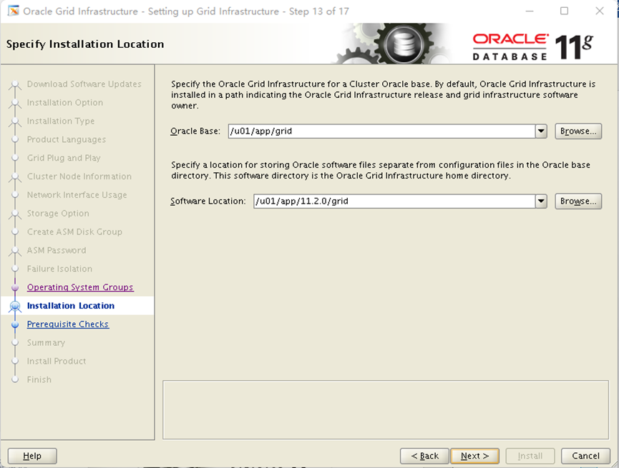The width and height of the screenshot is (619, 468).
Task: Click the Download Software Updates step text
Action: (x=84, y=84)
